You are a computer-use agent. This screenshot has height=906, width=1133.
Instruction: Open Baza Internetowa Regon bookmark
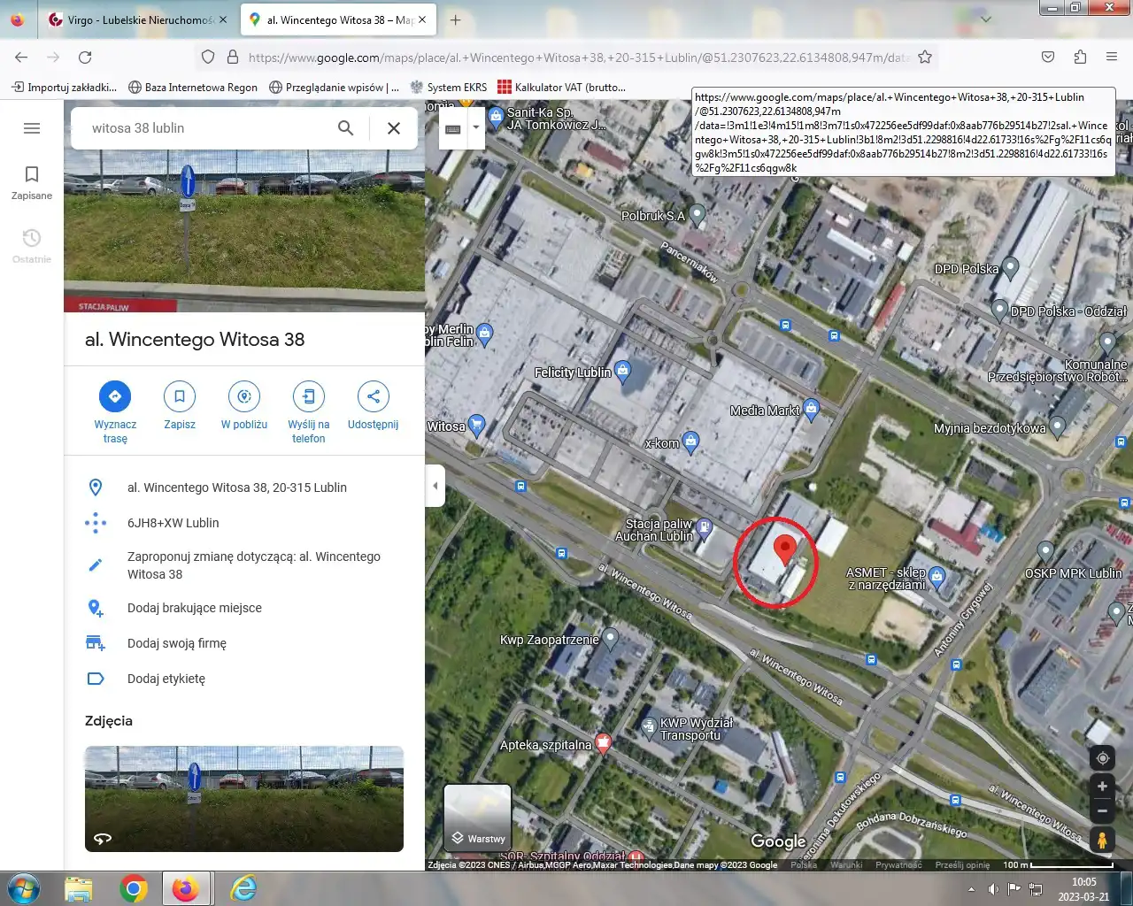pos(193,88)
